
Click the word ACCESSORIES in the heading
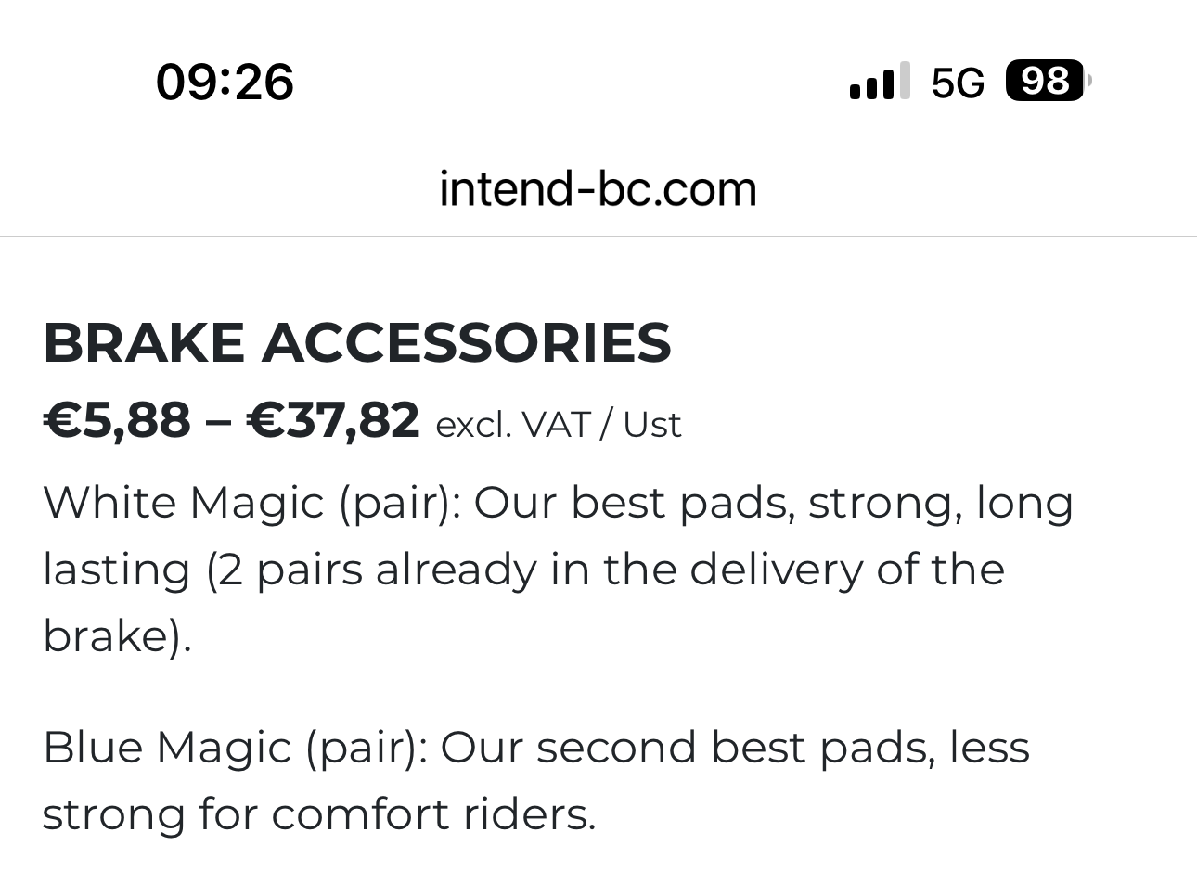click(x=466, y=342)
